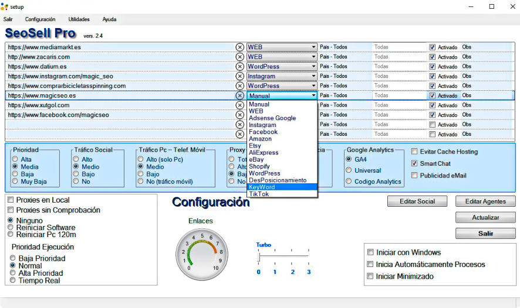Click the Enlaces dial gauge
520x308 pixels.
pyautogui.click(x=202, y=255)
